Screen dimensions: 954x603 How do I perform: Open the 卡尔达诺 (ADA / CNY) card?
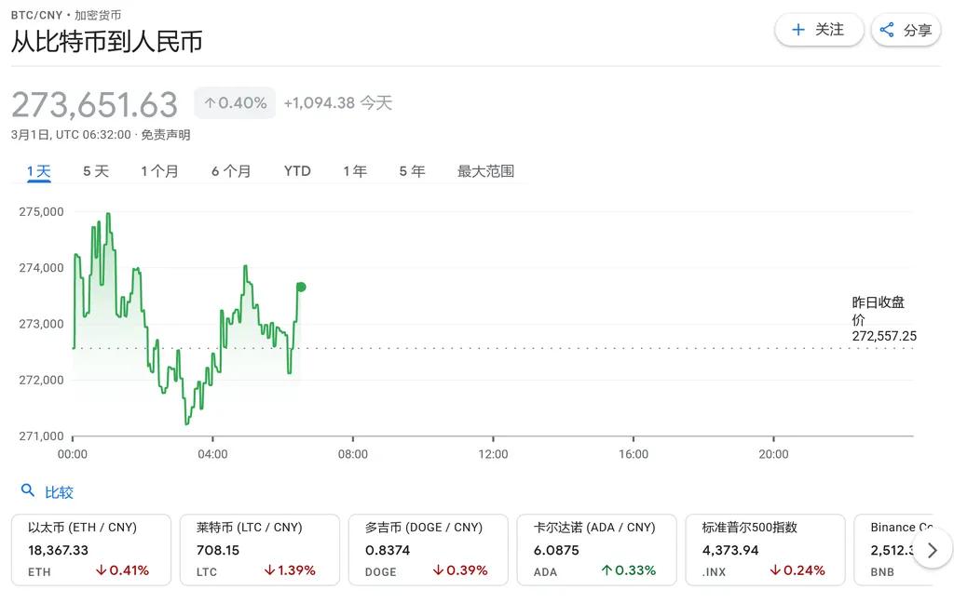coord(596,549)
